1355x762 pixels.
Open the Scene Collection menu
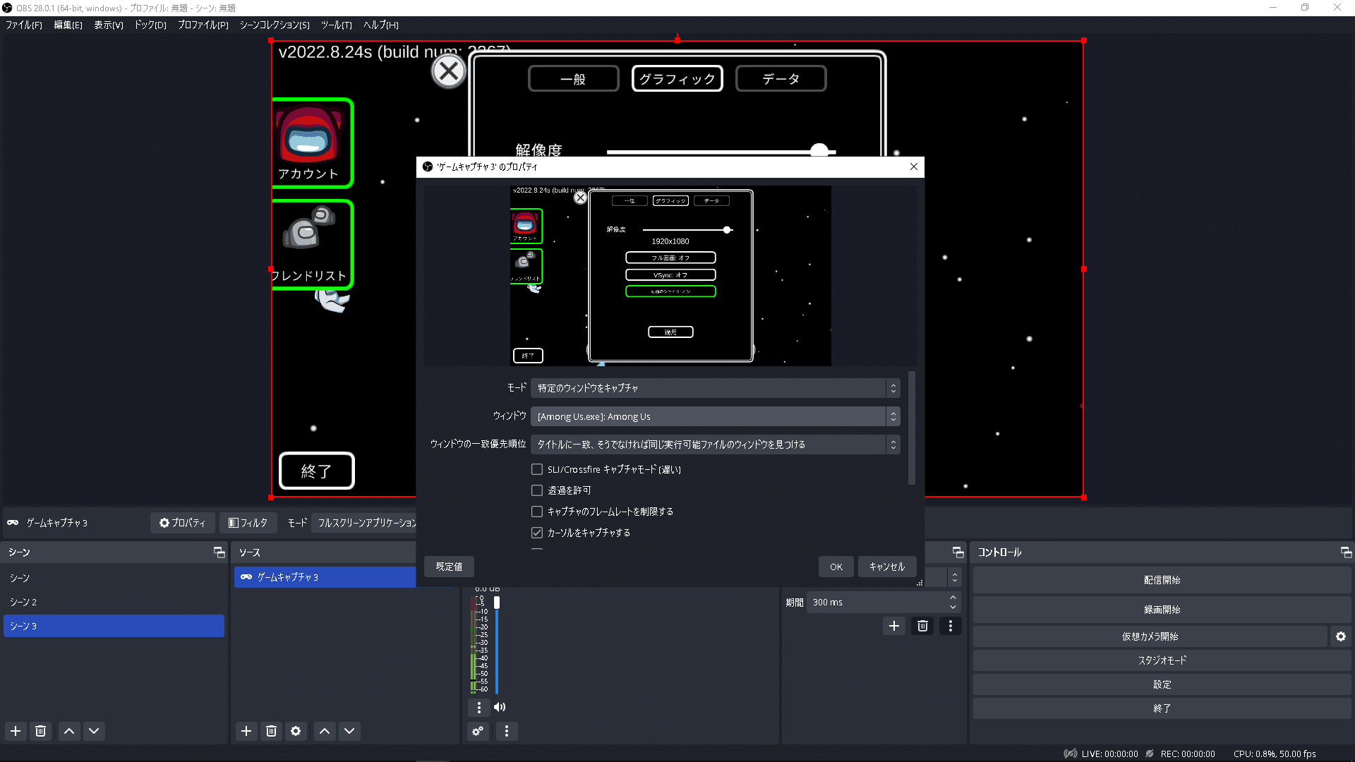275,25
